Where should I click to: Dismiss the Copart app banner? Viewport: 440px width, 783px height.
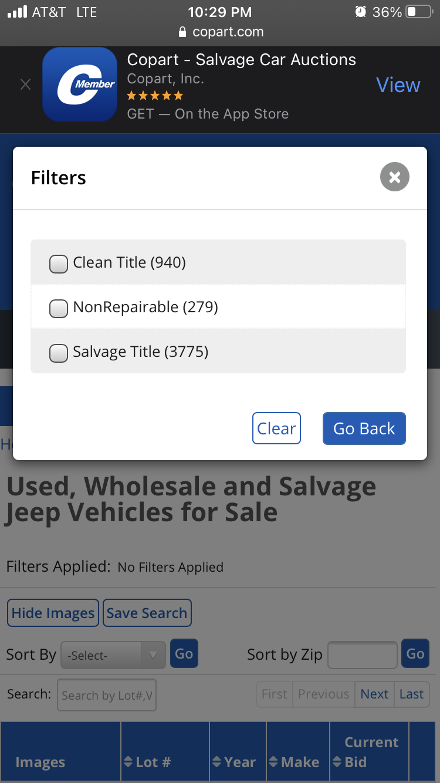point(25,85)
